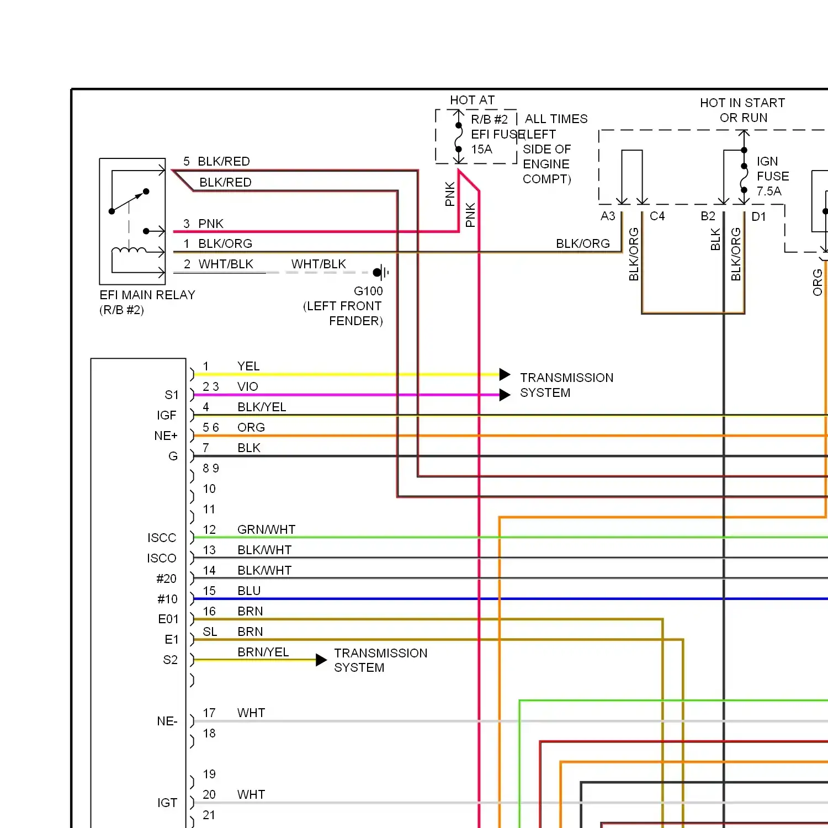Image resolution: width=828 pixels, height=828 pixels.
Task: Click the LEFT FRONT FENDER text
Action: (x=343, y=314)
